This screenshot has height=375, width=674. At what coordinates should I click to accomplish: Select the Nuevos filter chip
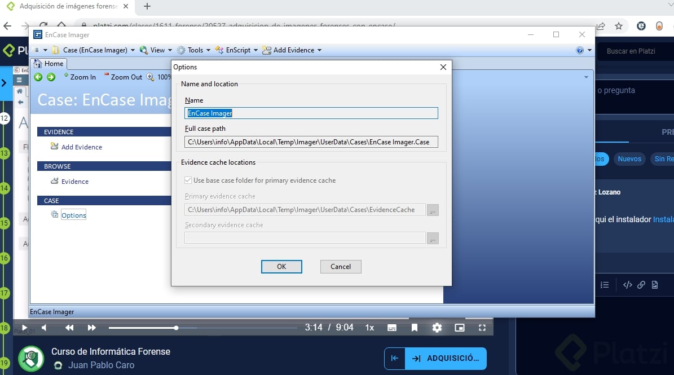pyautogui.click(x=629, y=159)
